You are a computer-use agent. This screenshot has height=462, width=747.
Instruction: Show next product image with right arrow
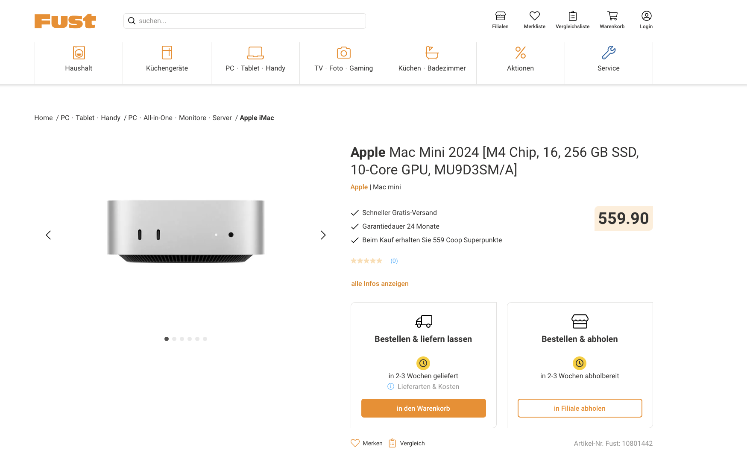323,235
